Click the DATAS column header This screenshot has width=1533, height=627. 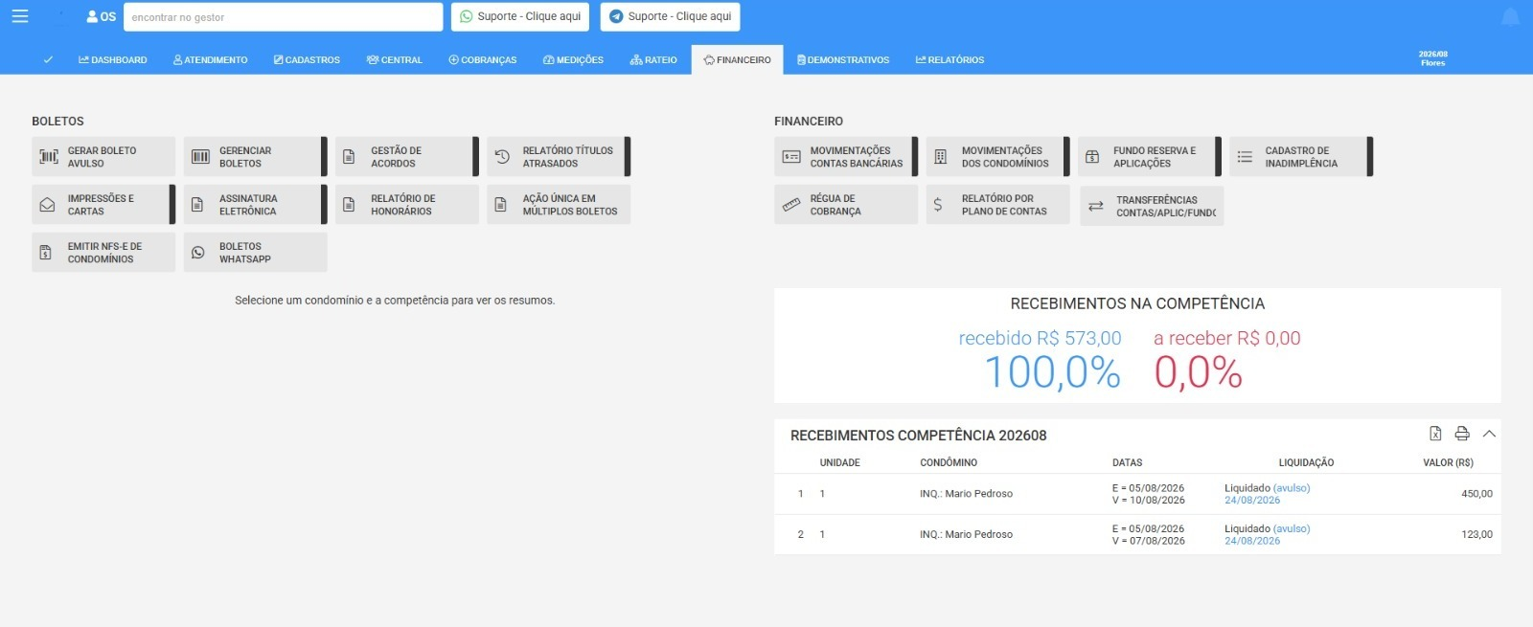coord(1127,462)
